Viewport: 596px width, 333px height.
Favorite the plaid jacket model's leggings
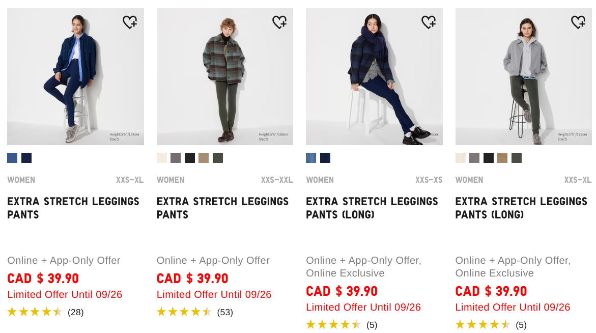tap(279, 22)
